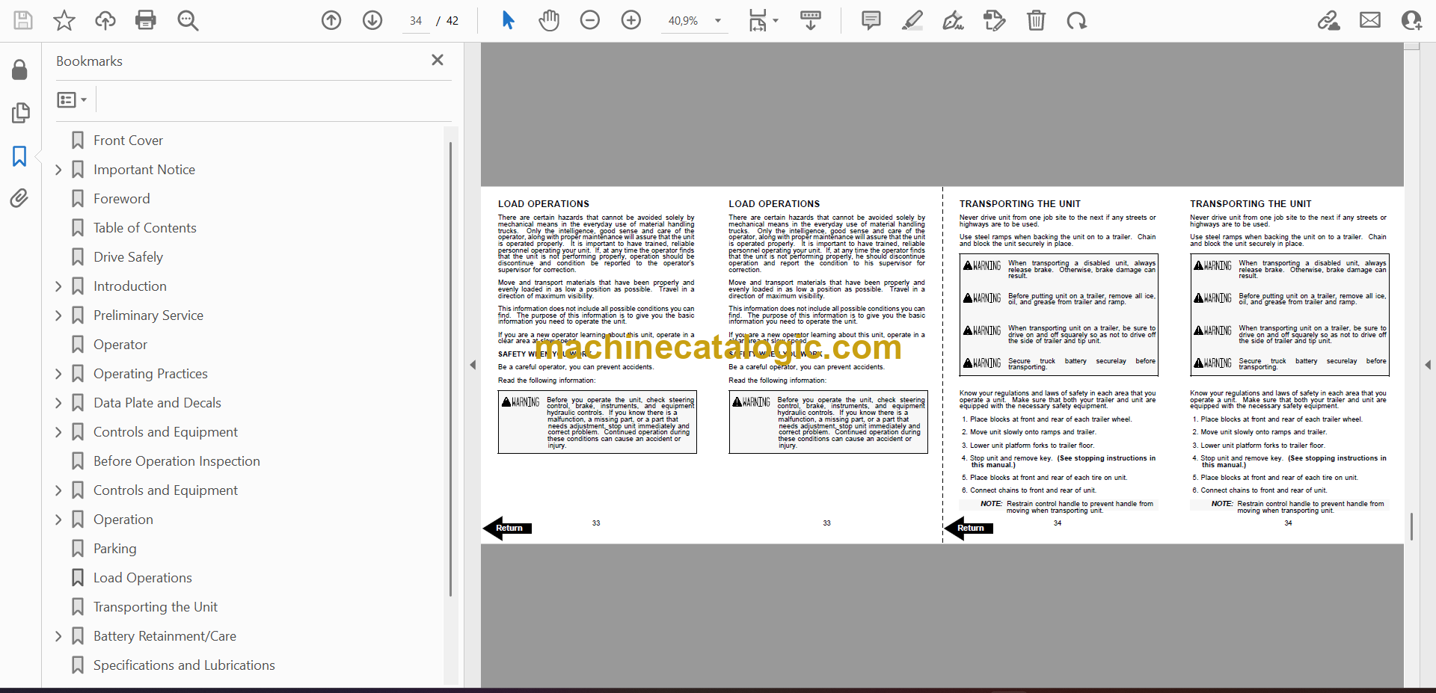Go to the Table of Contents bookmark
The width and height of the screenshot is (1436, 693).
(145, 228)
